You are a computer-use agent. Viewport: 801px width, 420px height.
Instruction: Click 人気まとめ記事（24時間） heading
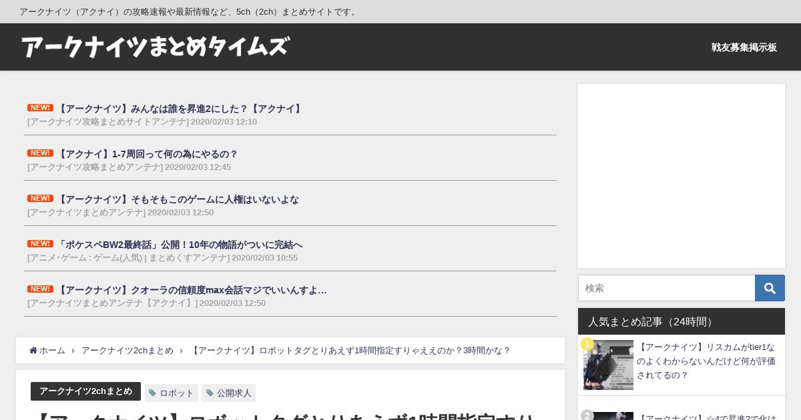(682, 321)
